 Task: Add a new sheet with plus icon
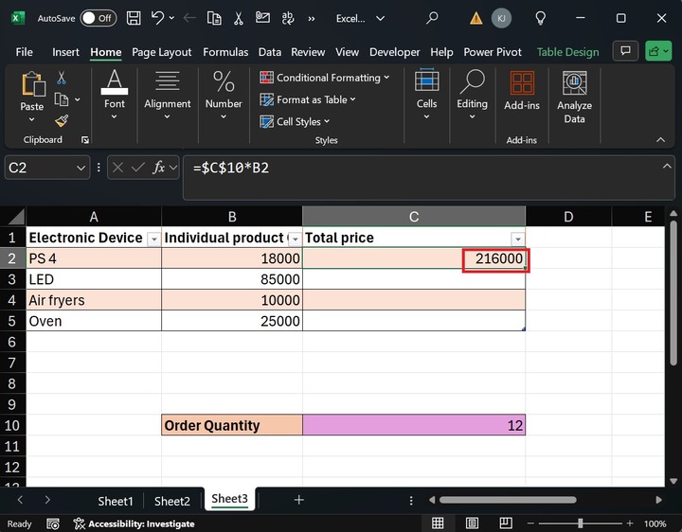pos(299,500)
